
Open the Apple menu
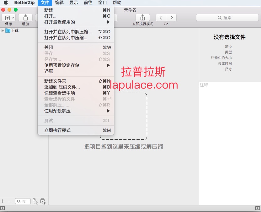coord(6,3)
